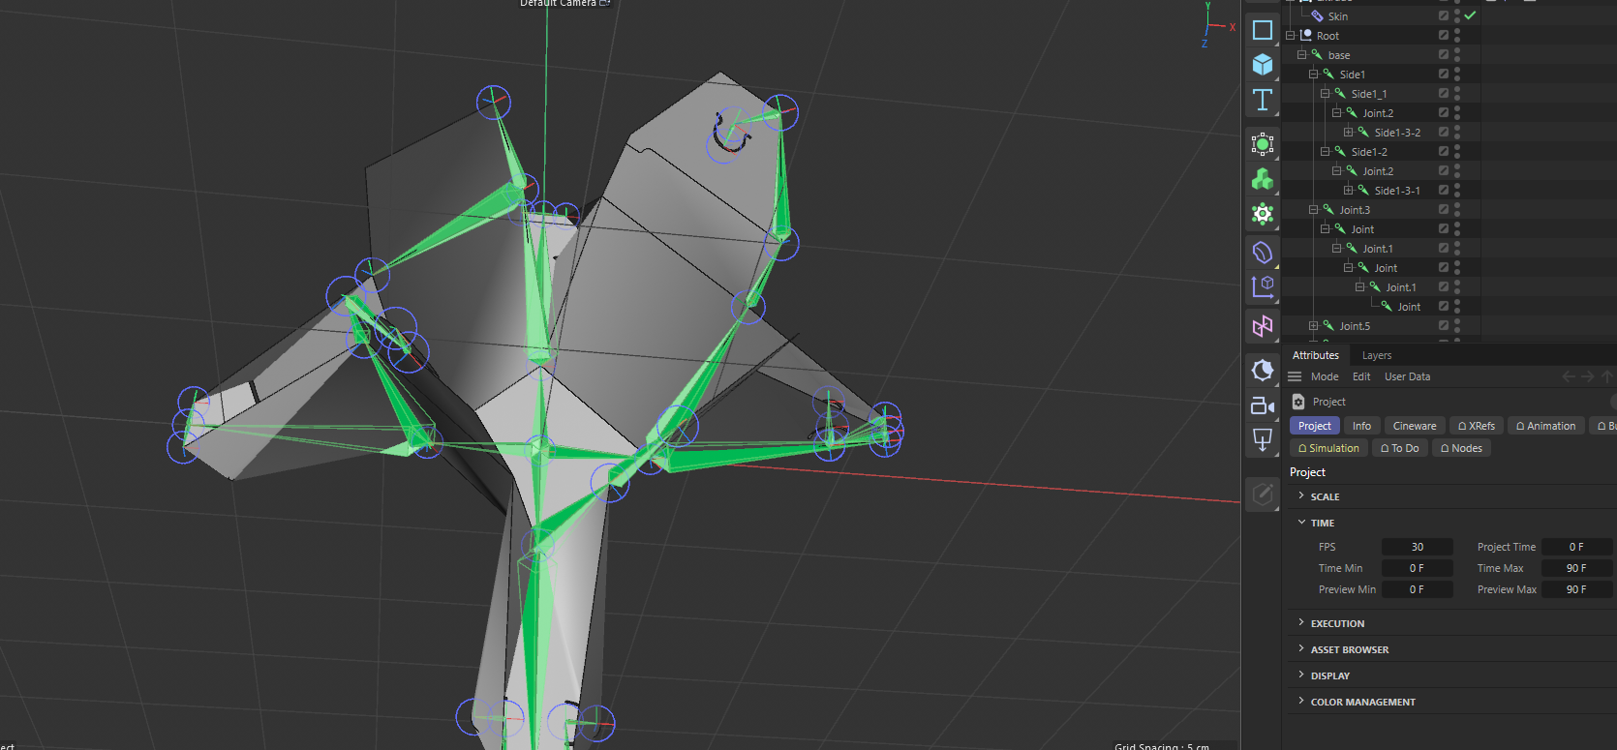Click the Preview Min value field
1617x750 pixels.
tap(1418, 589)
